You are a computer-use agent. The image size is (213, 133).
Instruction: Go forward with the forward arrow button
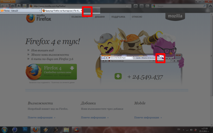(x=6, y=6)
